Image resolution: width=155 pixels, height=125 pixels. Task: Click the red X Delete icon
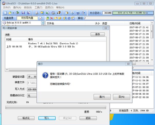[51, 18]
